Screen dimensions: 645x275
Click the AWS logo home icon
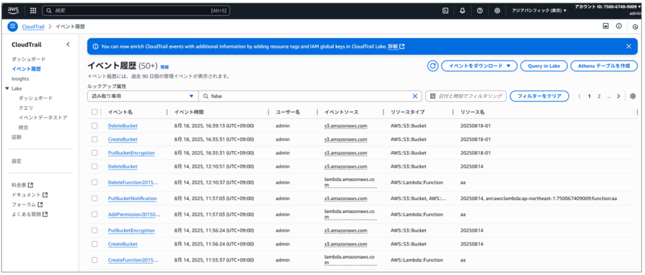click(13, 10)
